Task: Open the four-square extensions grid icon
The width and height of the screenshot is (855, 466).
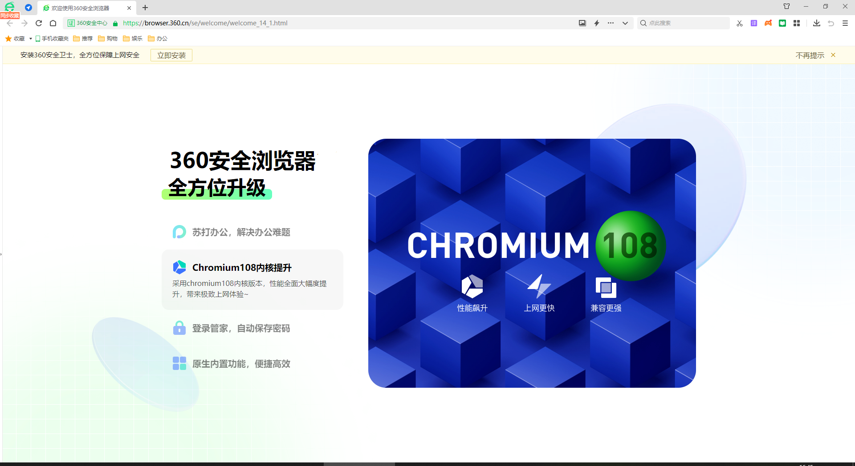Action: click(x=797, y=23)
